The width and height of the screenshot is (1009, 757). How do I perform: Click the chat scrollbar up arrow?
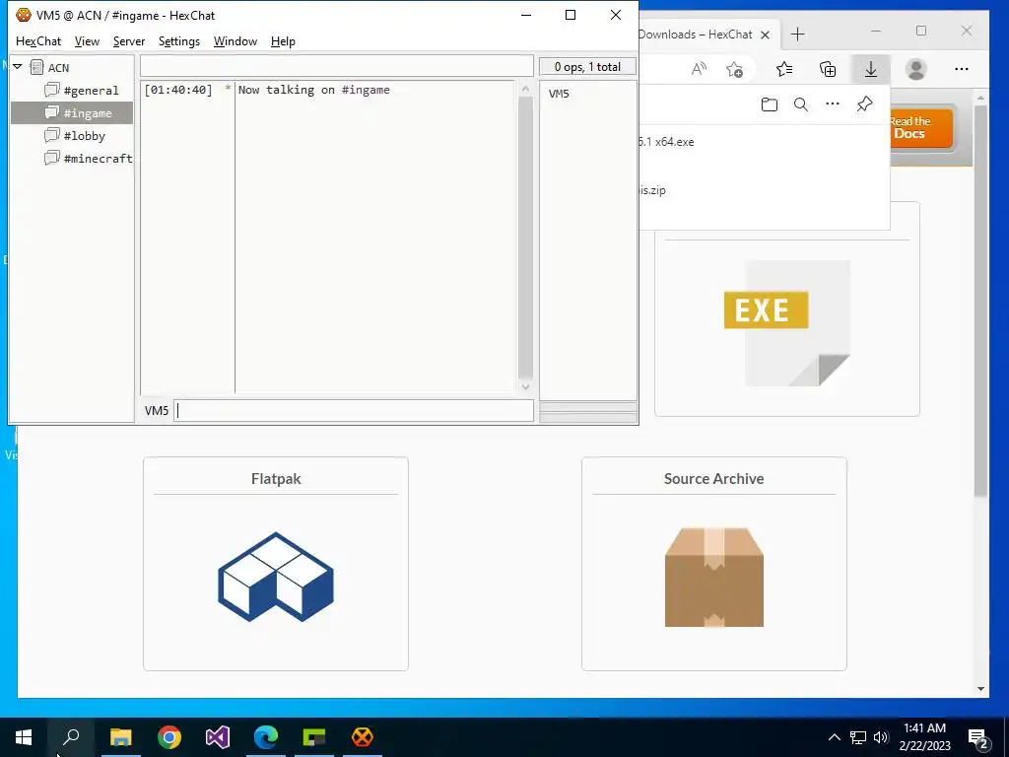tap(526, 90)
